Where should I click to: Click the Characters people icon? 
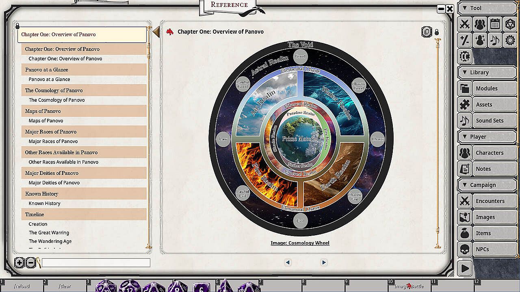coord(465,153)
